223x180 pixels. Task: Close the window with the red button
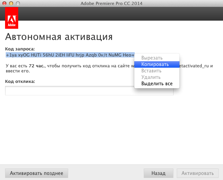tap(4, 3)
